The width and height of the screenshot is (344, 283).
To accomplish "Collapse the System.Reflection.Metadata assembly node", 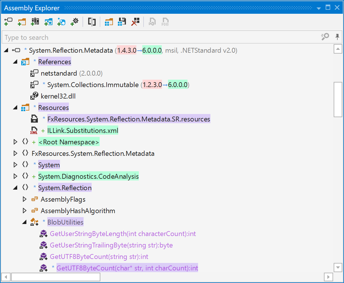I will point(6,50).
